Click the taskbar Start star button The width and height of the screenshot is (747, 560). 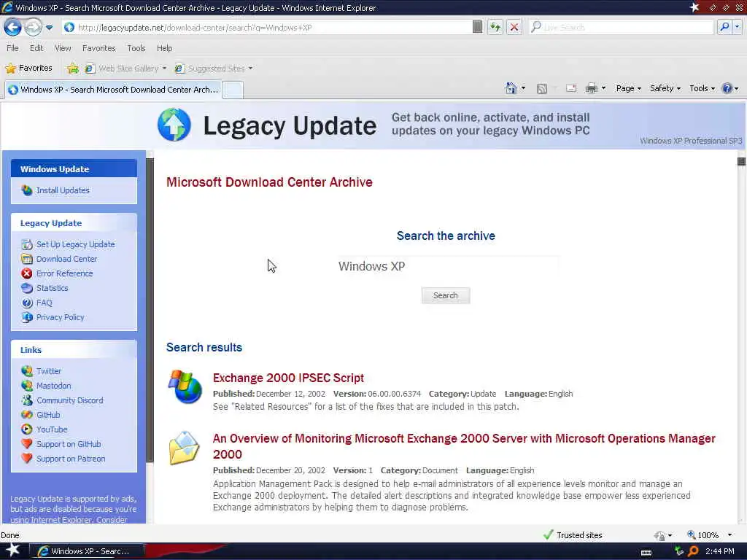[12, 550]
